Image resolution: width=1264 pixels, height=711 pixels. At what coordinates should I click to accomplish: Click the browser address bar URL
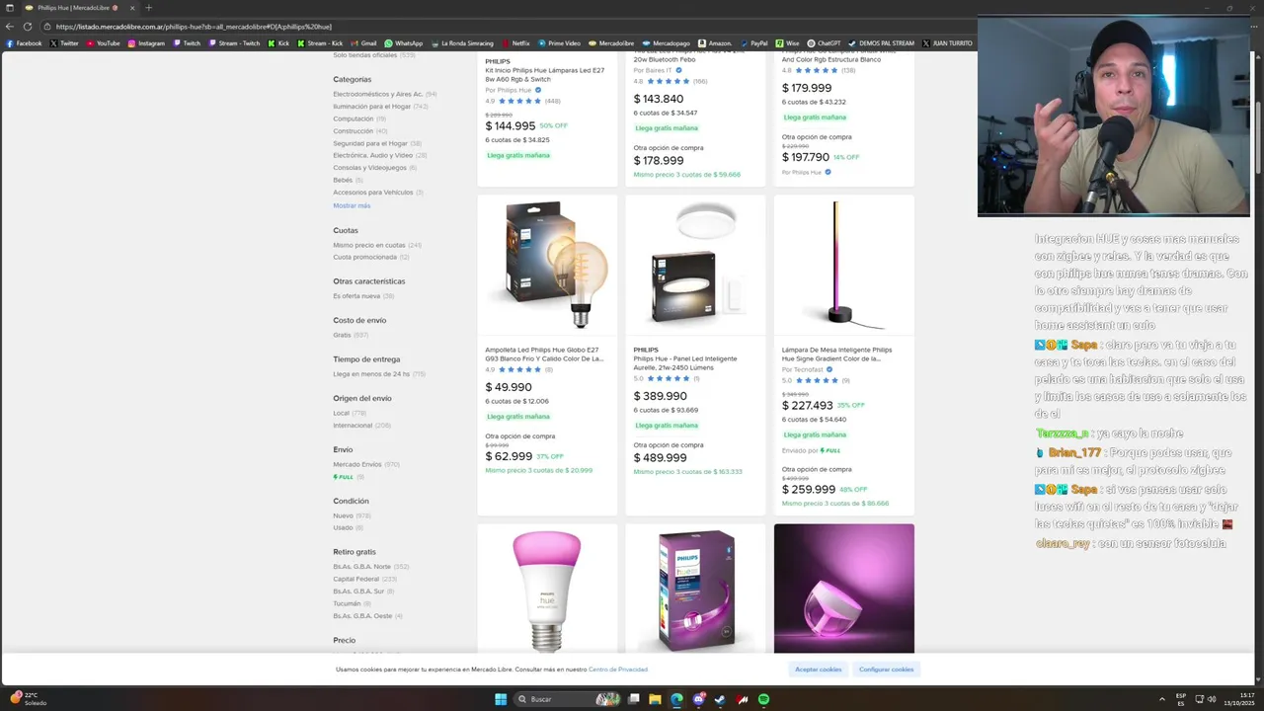(x=194, y=27)
